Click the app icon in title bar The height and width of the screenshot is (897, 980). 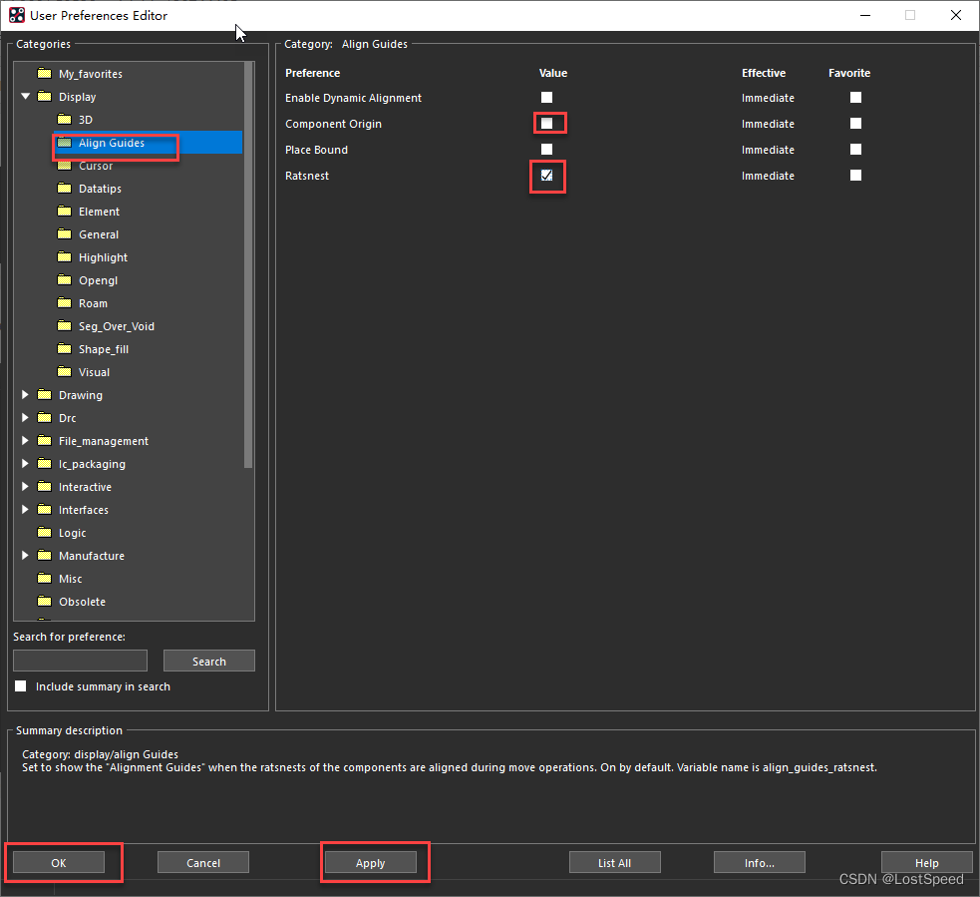tap(17, 15)
